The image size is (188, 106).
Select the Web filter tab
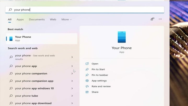pyautogui.click(x=53, y=19)
